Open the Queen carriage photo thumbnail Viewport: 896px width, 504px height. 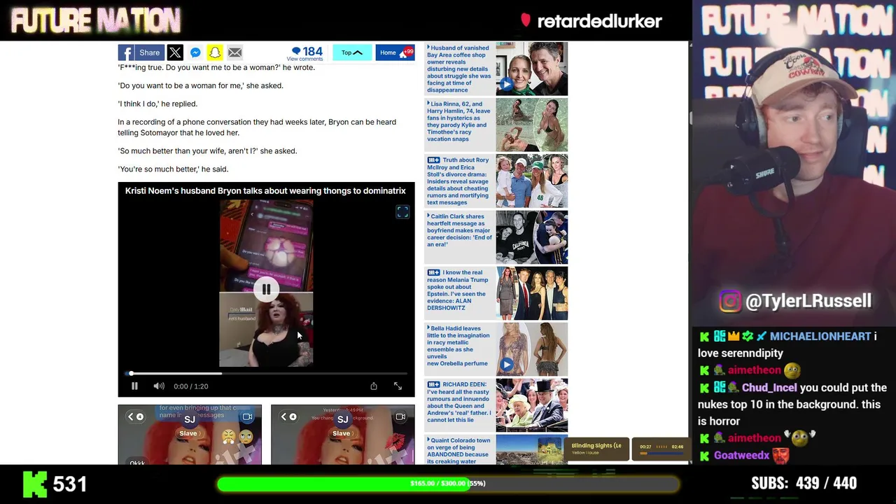pos(532,405)
